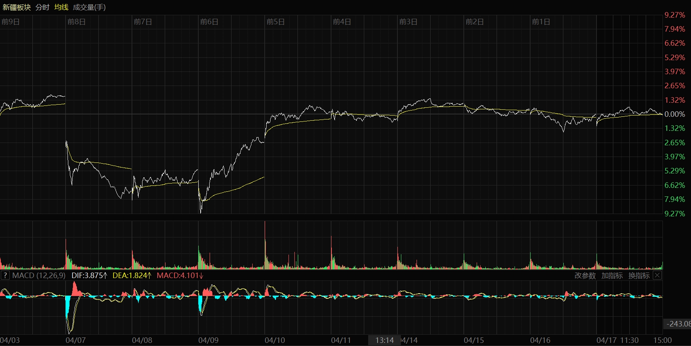Click the 04/07 date on time axis
This screenshot has width=691, height=346.
[76, 340]
